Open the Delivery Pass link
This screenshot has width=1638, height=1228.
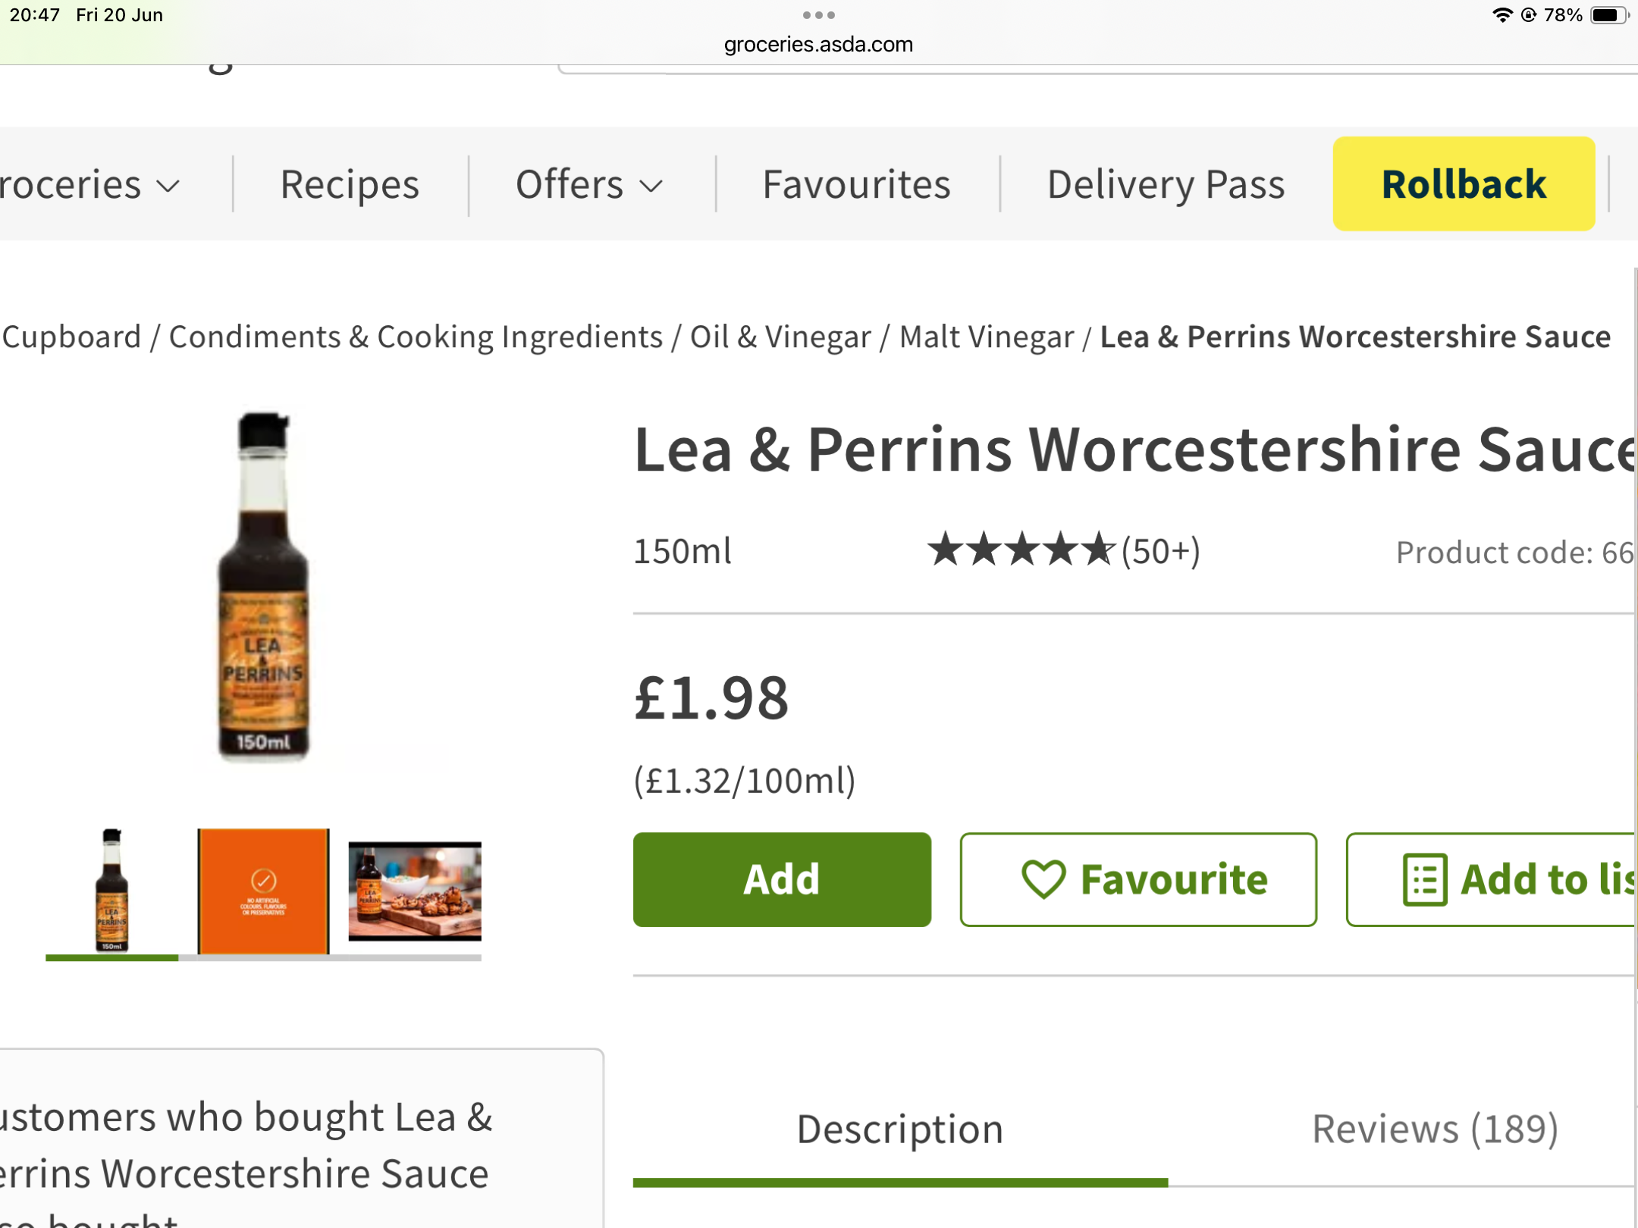click(x=1166, y=184)
